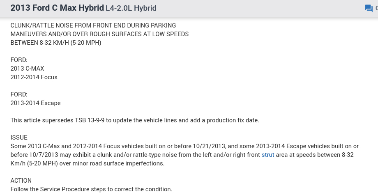Image resolution: width=378 pixels, height=195 pixels.
Task: Click the '2013 Ford C Max Hybrid' title
Action: 57,8
